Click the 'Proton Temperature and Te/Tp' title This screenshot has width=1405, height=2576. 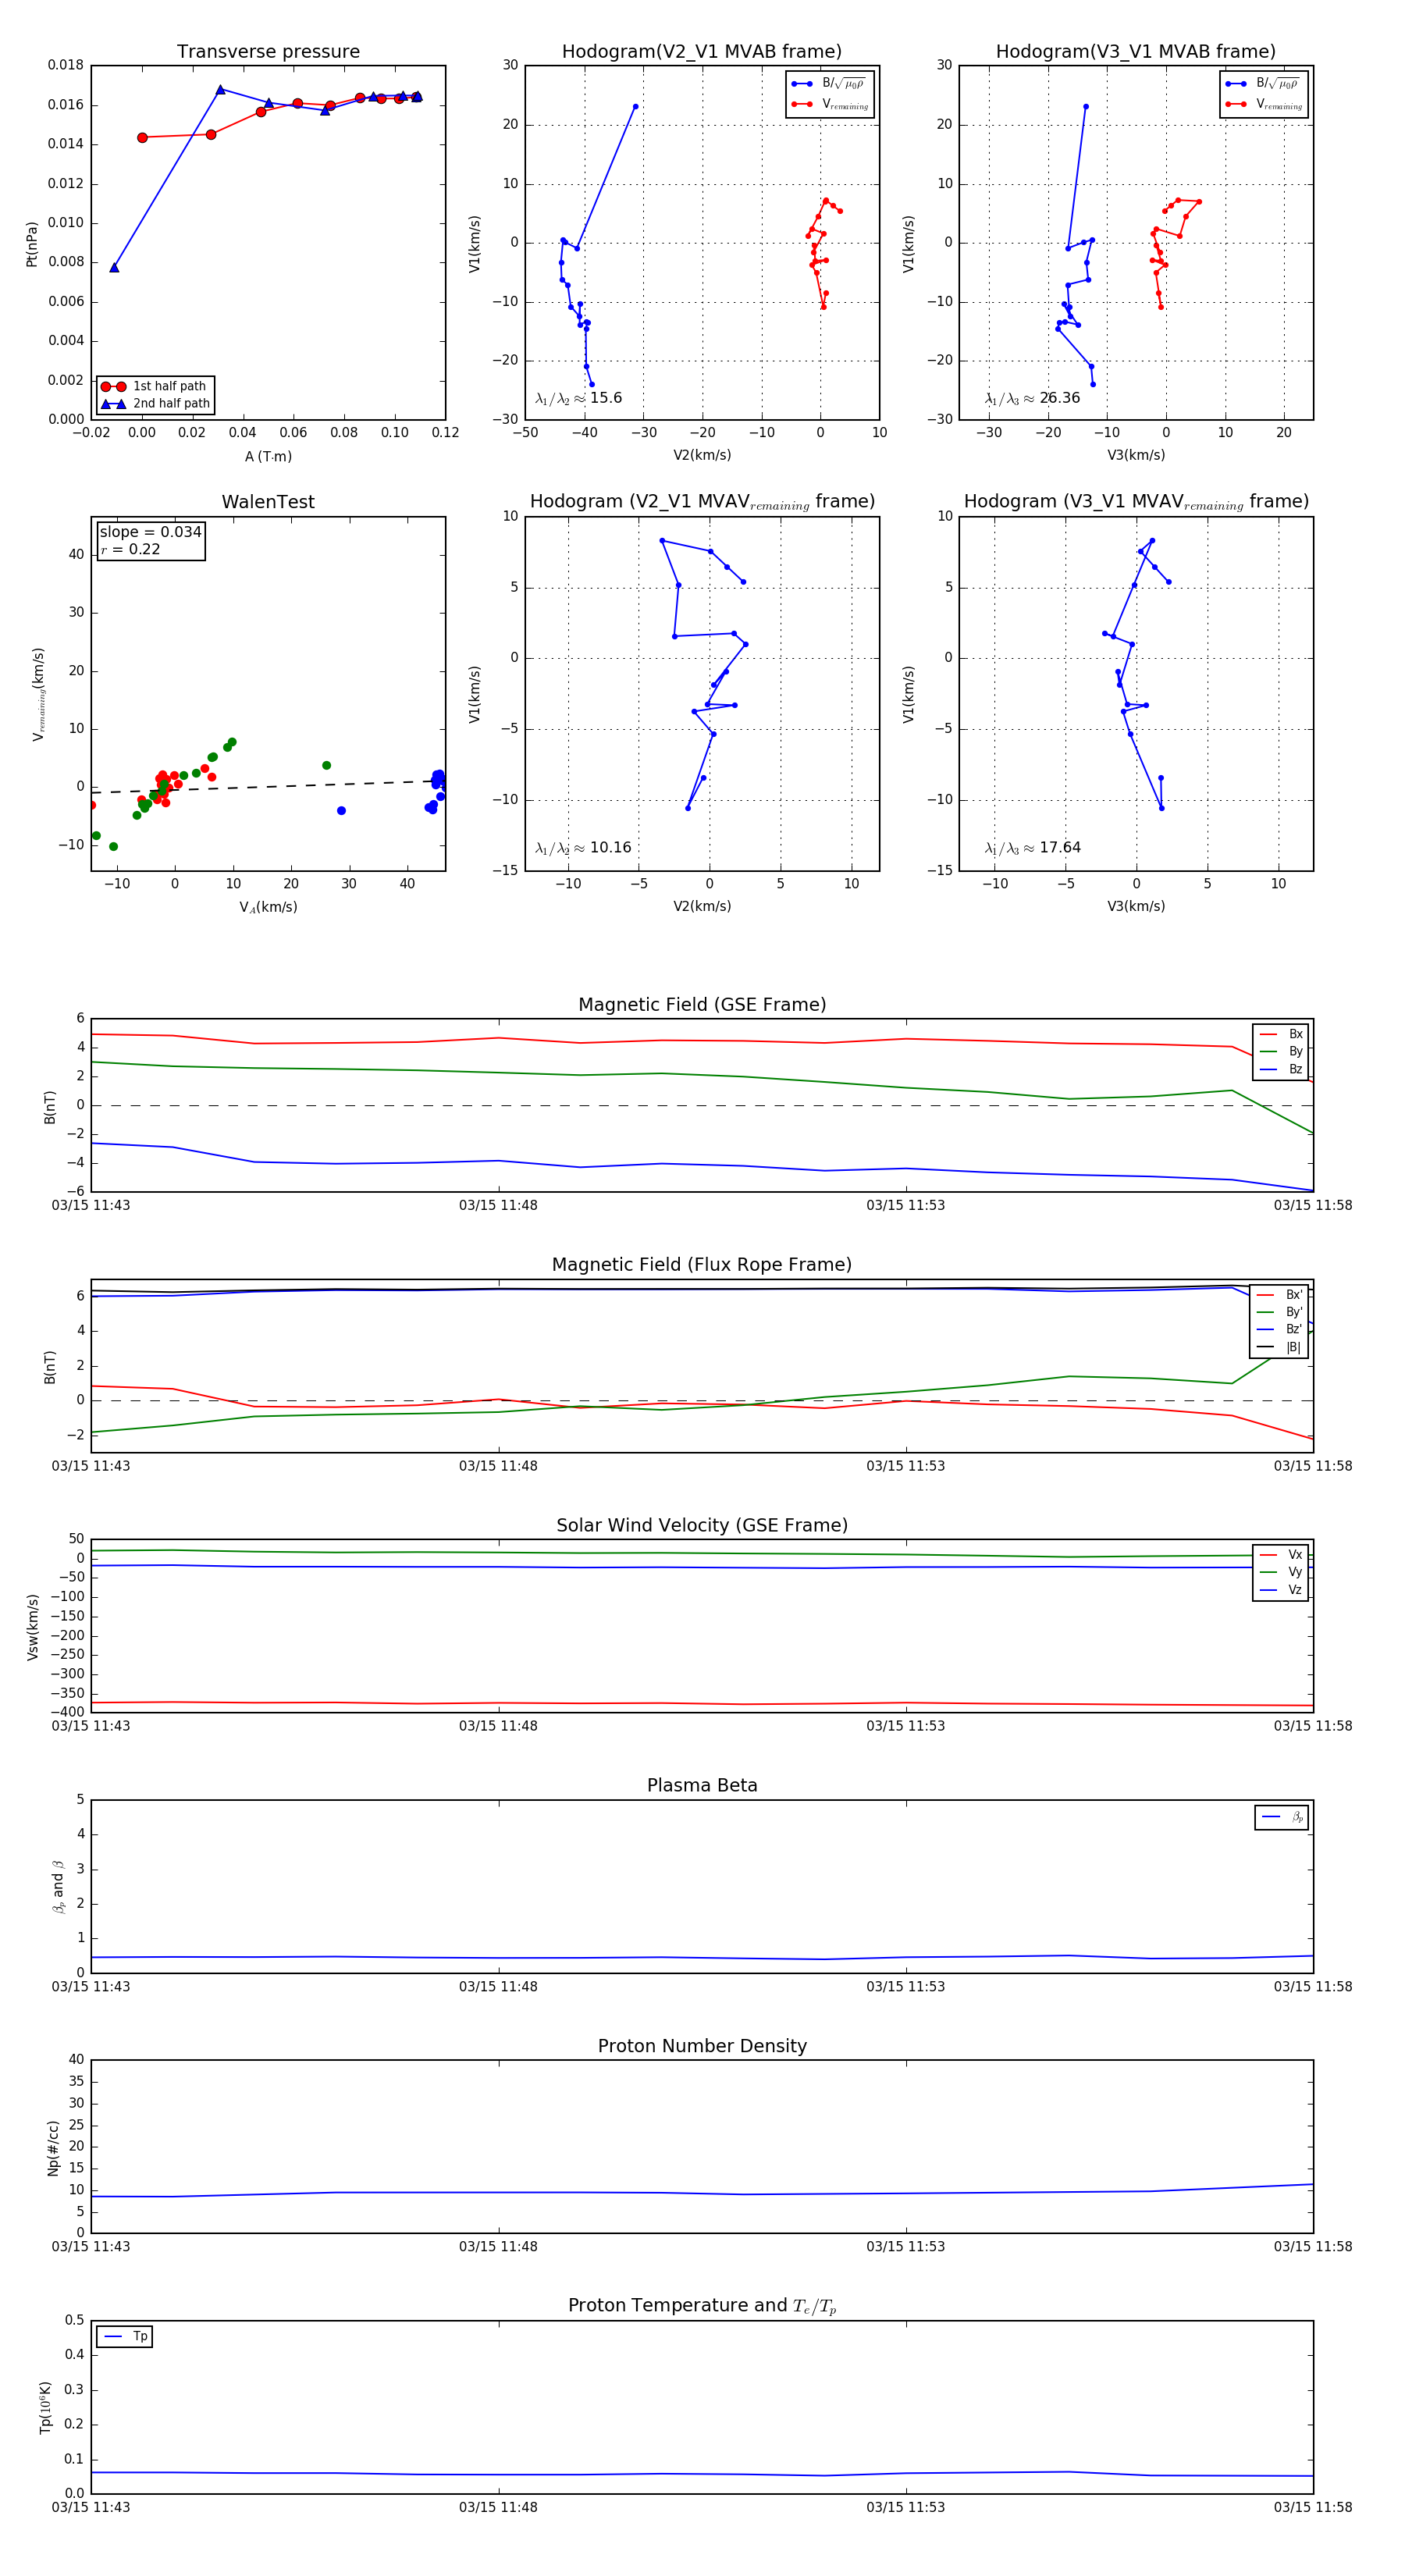click(x=702, y=2306)
